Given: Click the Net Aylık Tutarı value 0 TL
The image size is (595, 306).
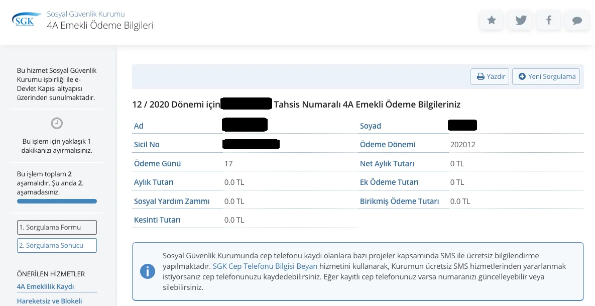Looking at the screenshot, I should coord(457,164).
